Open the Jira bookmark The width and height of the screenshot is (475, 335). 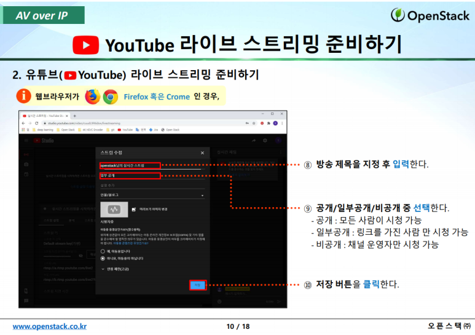click(154, 130)
